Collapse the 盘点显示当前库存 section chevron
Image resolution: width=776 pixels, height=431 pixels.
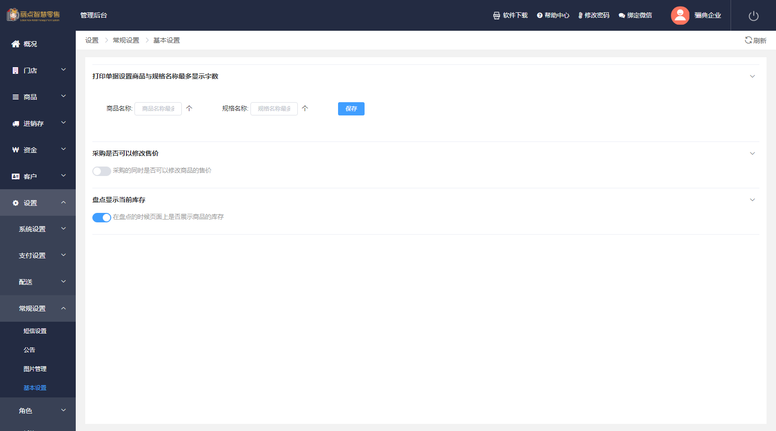(x=752, y=200)
